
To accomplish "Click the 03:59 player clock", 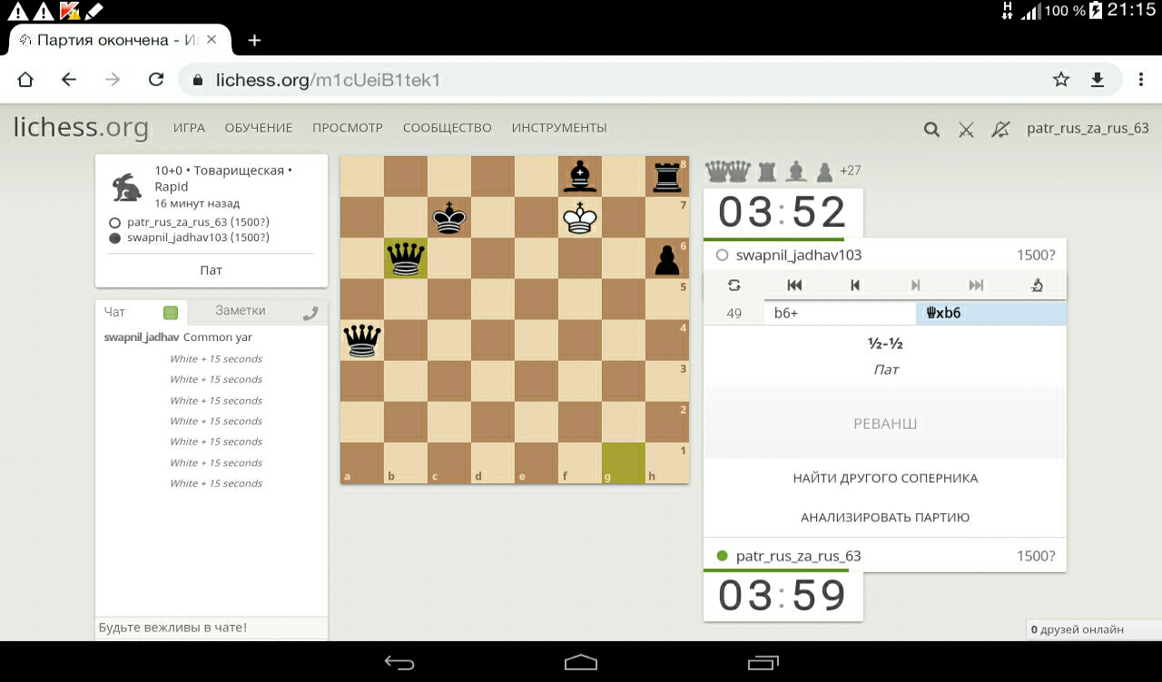I will coord(783,596).
